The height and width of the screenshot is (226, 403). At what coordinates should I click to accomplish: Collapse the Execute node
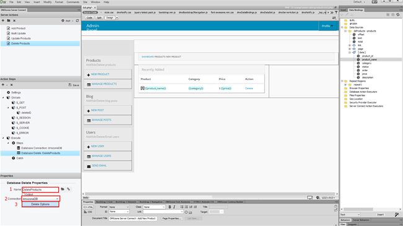tap(3, 138)
